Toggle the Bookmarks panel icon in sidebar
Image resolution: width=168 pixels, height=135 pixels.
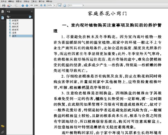click(x=3, y=18)
